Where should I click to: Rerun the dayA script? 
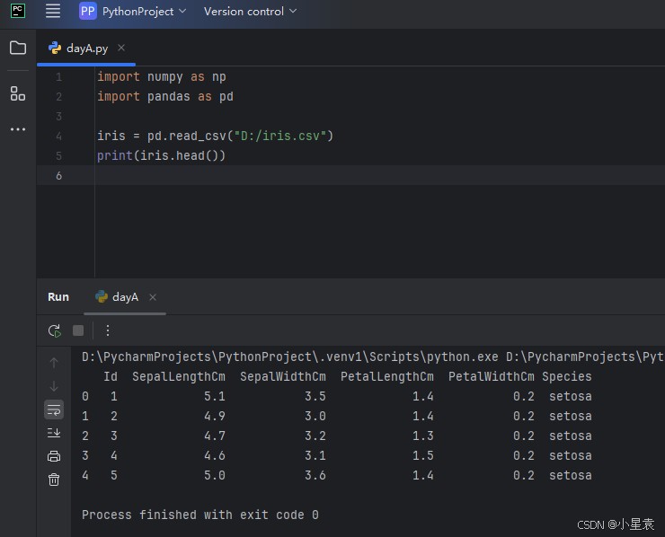click(55, 330)
